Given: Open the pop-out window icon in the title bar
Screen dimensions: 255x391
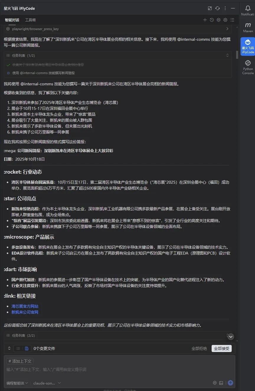Looking at the screenshot, I should tap(210, 8).
